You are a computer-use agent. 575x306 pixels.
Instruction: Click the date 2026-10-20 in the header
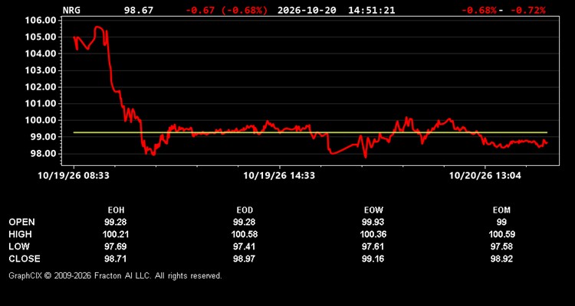point(307,10)
